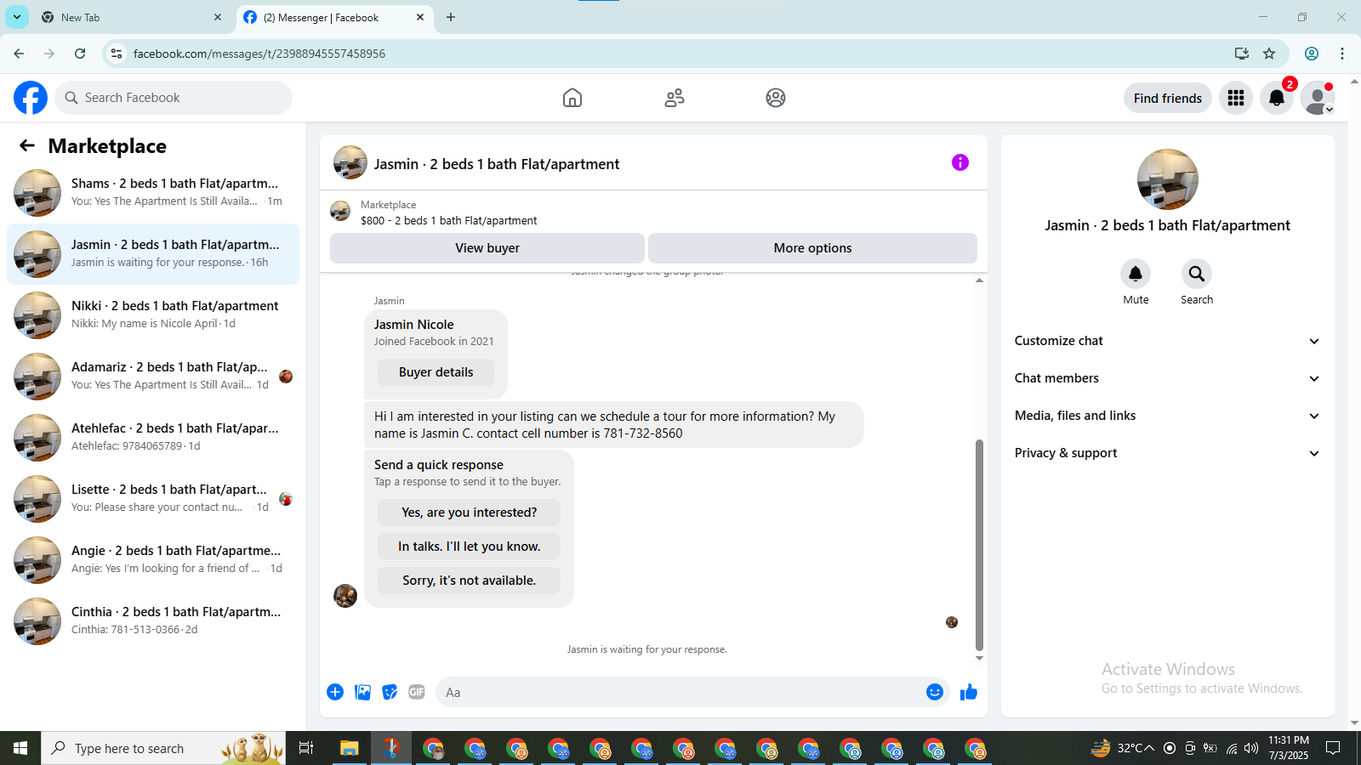Image resolution: width=1361 pixels, height=765 pixels.
Task: Click the browser address bar URL
Action: [x=259, y=54]
